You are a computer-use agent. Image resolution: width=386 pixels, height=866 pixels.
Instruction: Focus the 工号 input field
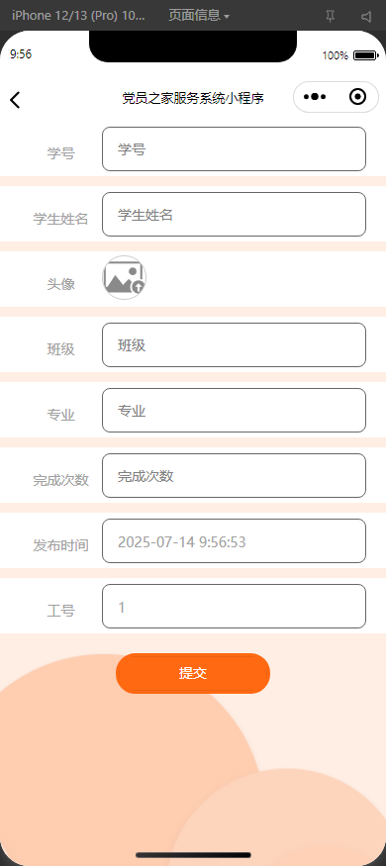[235, 607]
